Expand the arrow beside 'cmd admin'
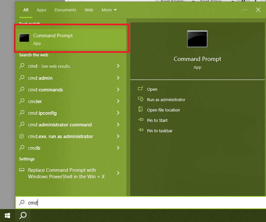 point(118,78)
